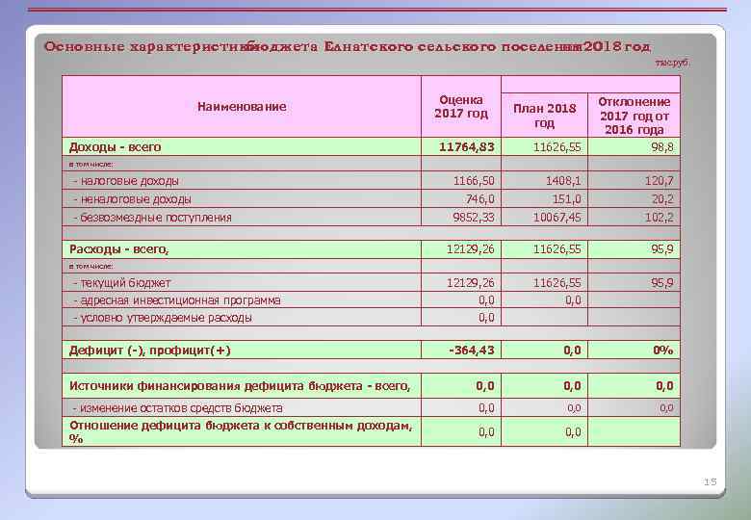Click 12129,26 in the Расходы - всего row

click(470, 249)
